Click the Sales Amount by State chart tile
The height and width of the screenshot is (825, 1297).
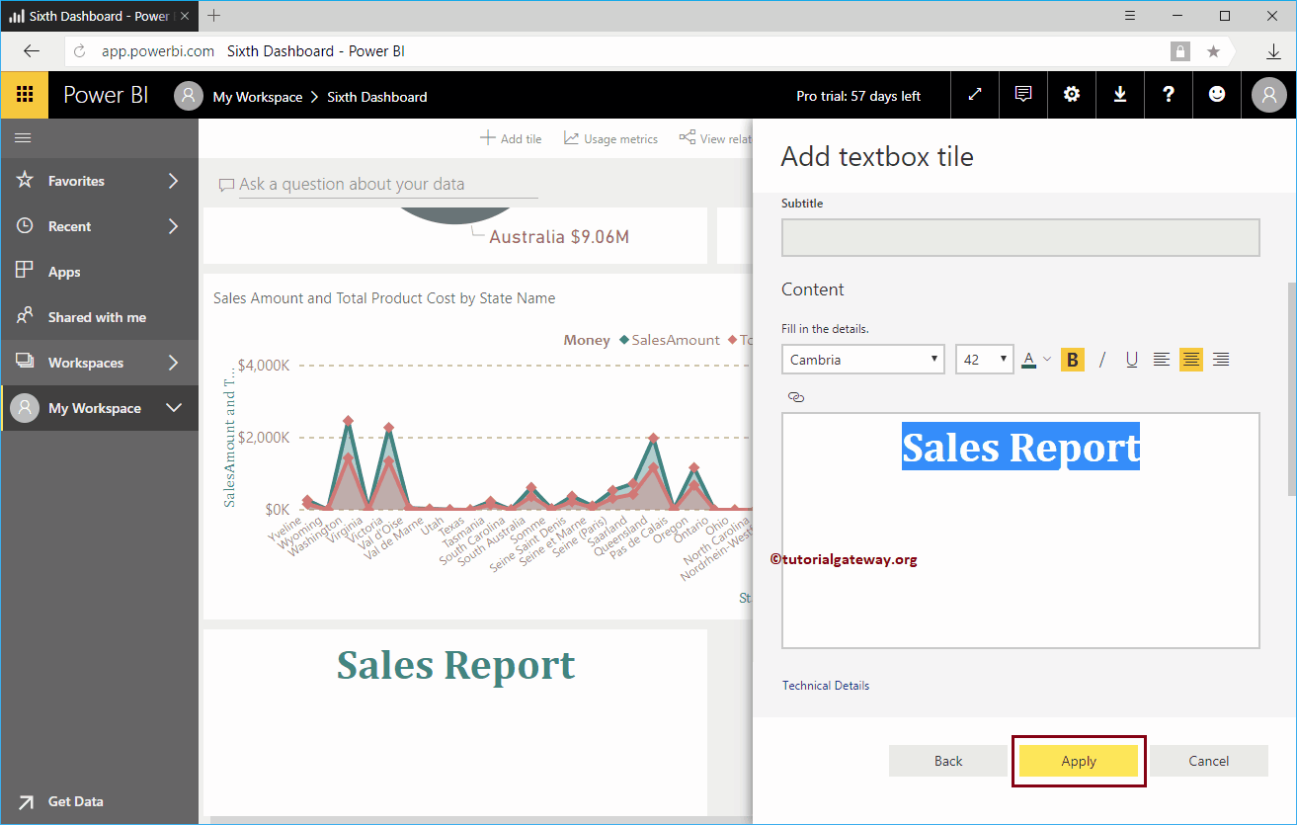[x=478, y=447]
